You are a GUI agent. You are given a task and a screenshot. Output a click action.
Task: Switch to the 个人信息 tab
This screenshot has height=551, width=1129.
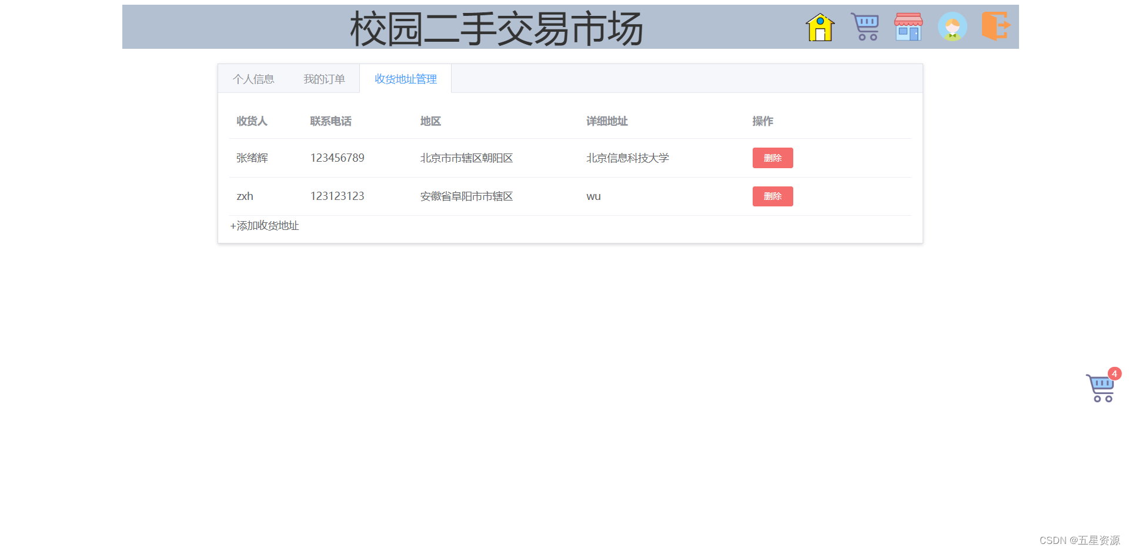point(254,78)
